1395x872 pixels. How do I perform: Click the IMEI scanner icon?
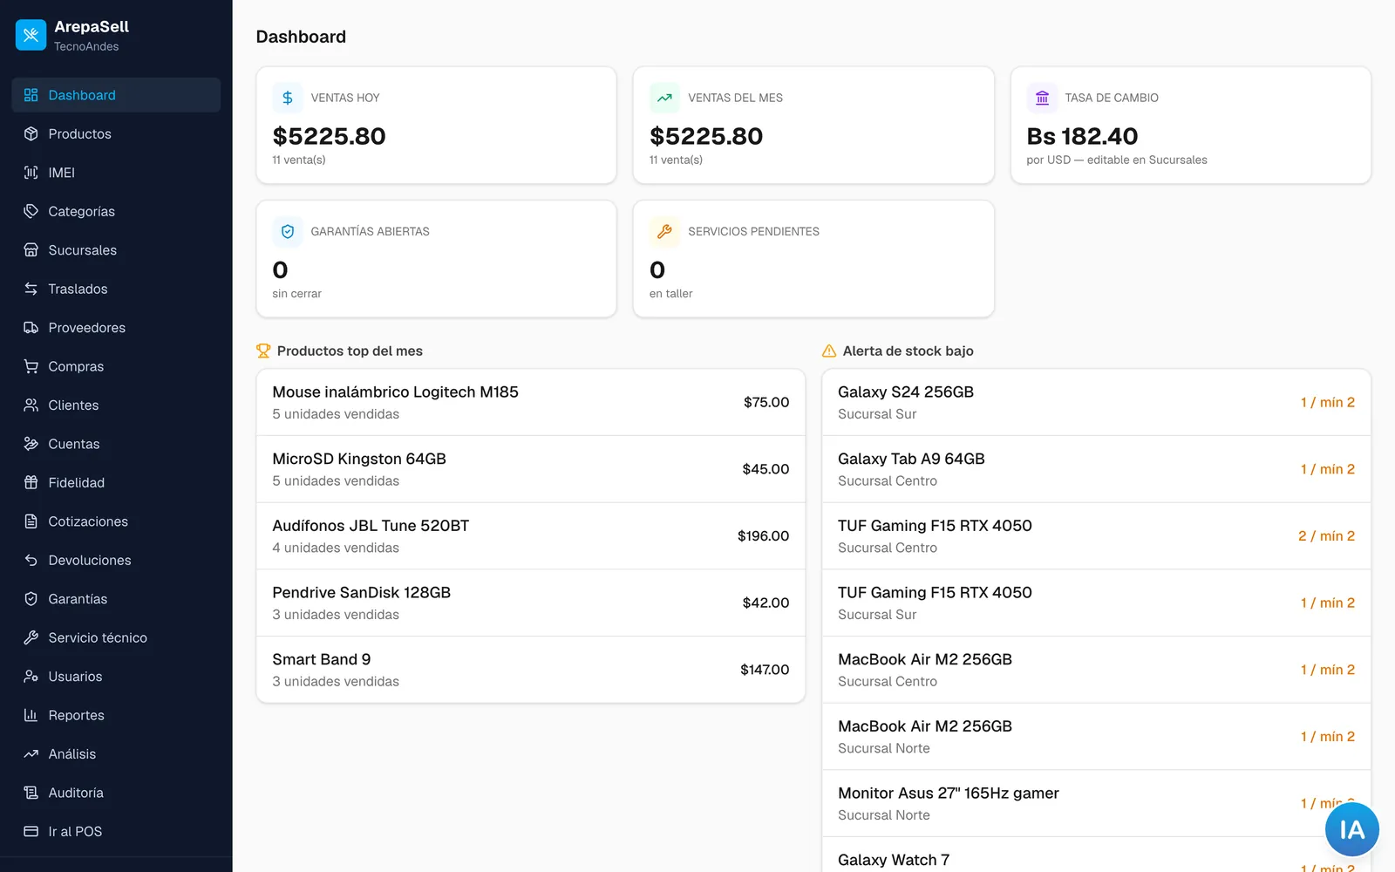coord(31,173)
